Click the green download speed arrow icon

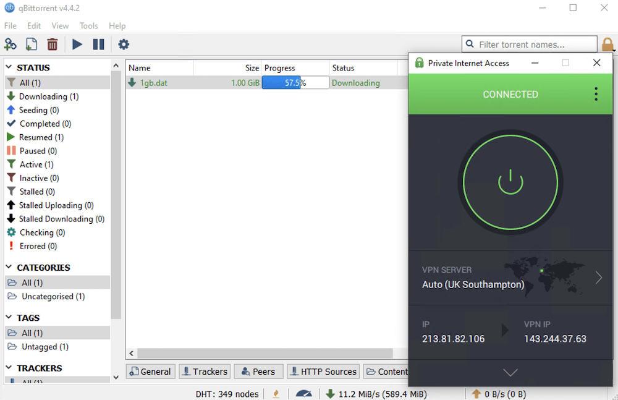pos(330,394)
